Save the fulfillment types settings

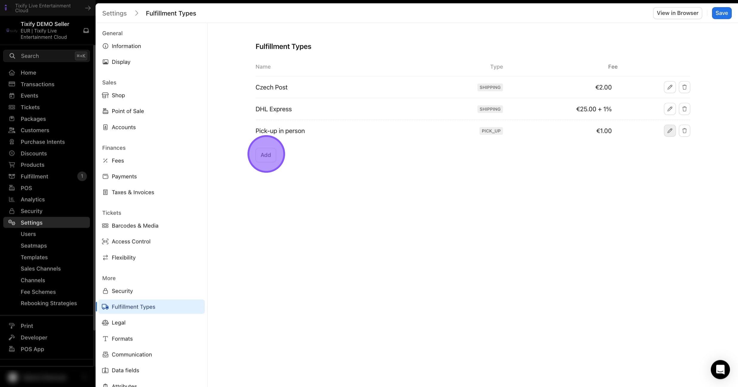722,13
